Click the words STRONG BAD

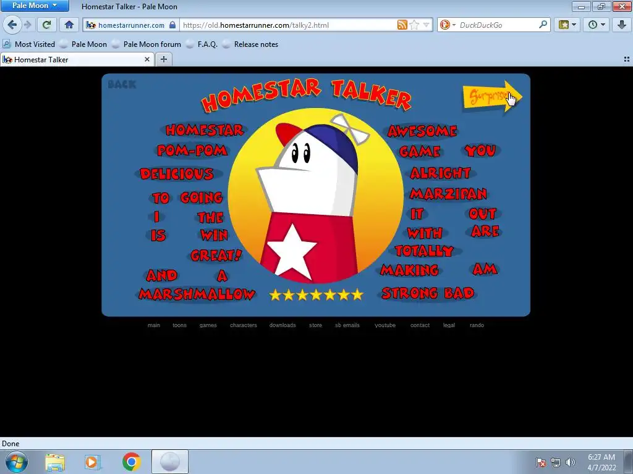click(x=428, y=293)
